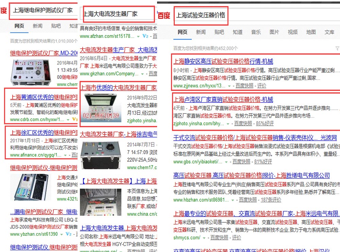Click the text 百度为您找到相关结果约1,010,000个
The image size is (340, 252).
[x=44, y=41]
